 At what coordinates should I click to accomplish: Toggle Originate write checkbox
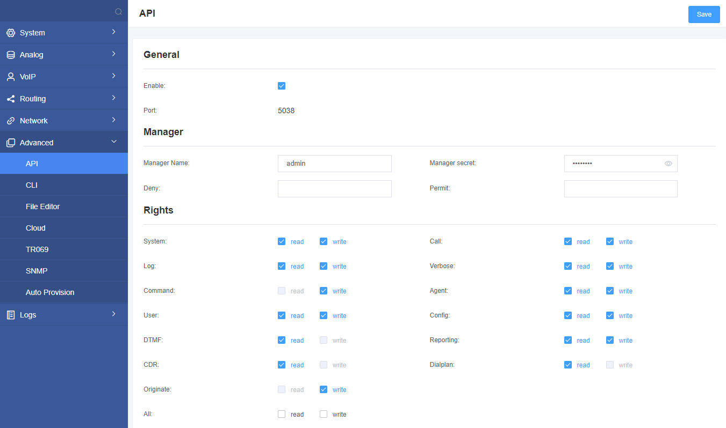324,389
